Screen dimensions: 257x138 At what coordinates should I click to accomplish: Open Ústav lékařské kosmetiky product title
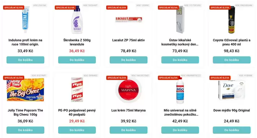pyautogui.click(x=180, y=42)
